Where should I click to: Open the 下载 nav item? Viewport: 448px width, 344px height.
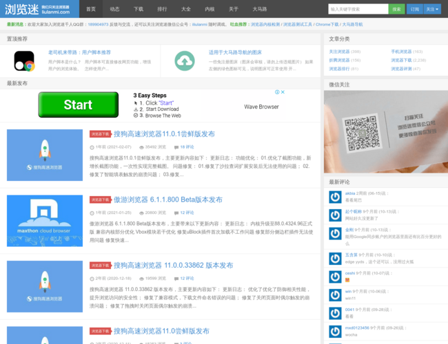139,9
